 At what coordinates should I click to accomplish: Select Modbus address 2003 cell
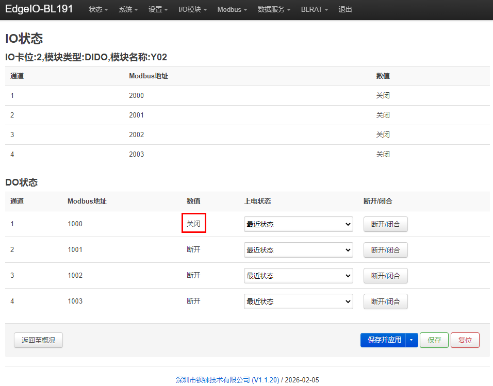pyautogui.click(x=137, y=154)
